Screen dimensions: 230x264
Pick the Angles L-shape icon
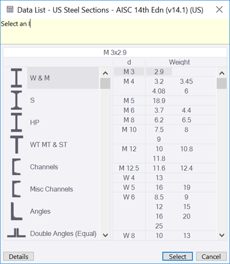16,211
